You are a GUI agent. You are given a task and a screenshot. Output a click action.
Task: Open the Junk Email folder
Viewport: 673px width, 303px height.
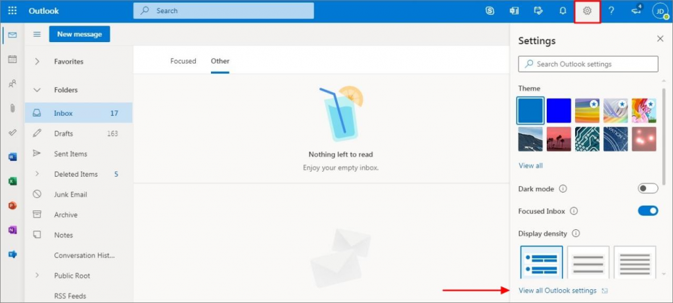(79, 195)
